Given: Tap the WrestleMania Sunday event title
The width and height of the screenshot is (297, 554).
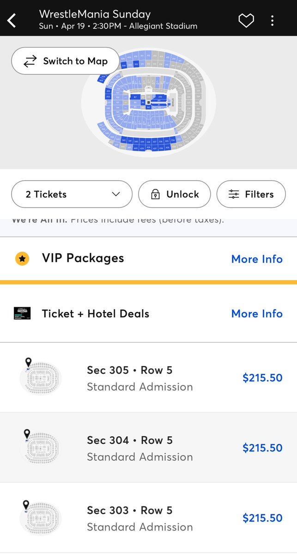Looking at the screenshot, I should pyautogui.click(x=95, y=14).
